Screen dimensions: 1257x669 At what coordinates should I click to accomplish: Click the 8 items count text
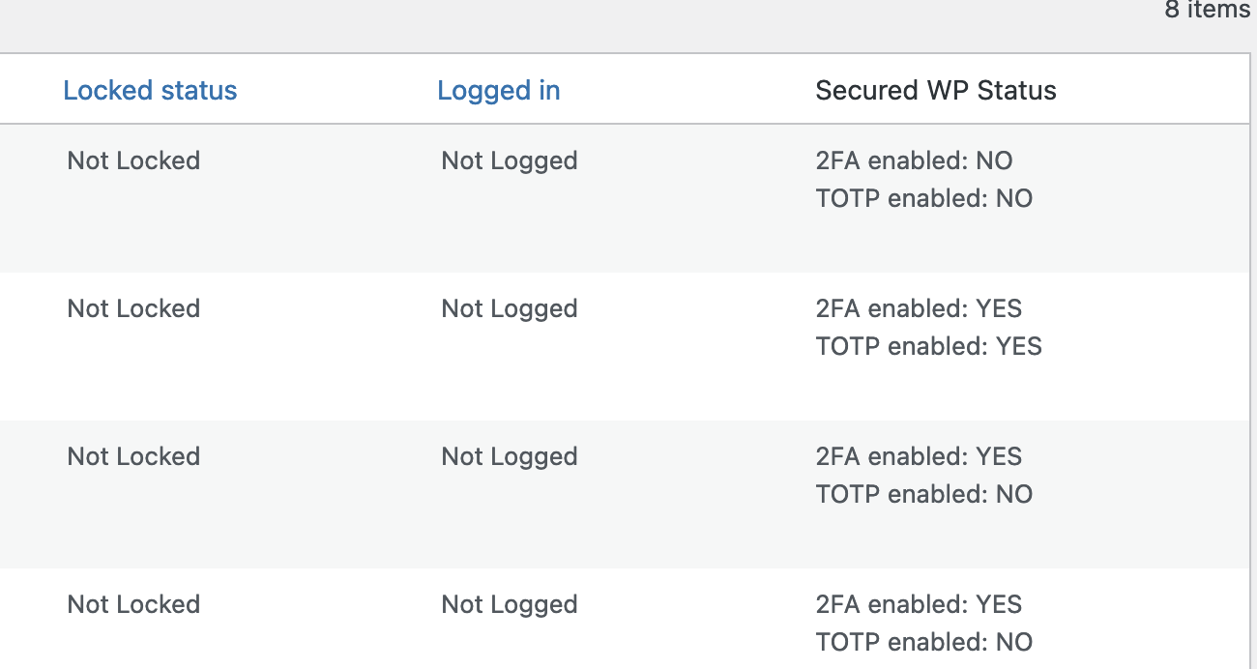[1208, 10]
